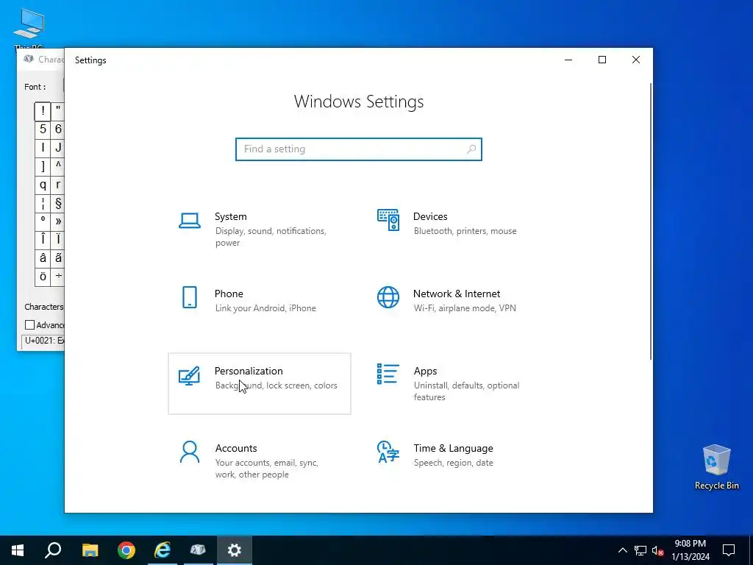The height and width of the screenshot is (565, 753).
Task: Select the » character in Character Map
Action: pos(58,221)
